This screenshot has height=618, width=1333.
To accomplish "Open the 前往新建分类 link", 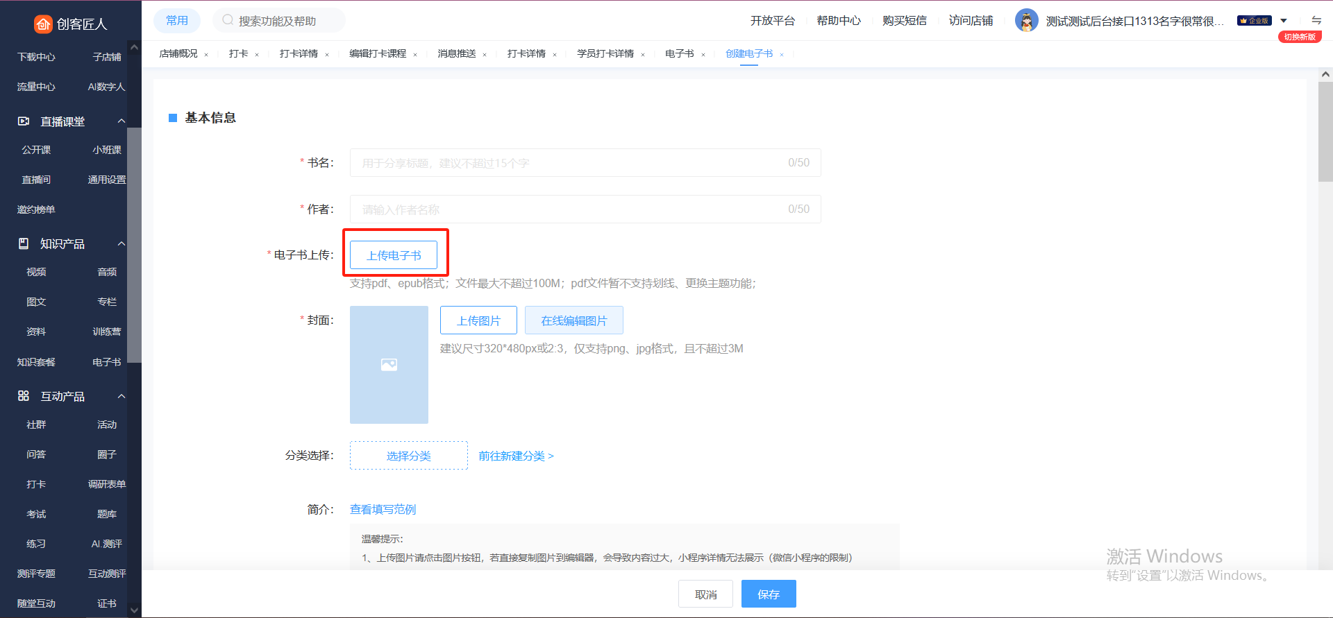I will [516, 456].
